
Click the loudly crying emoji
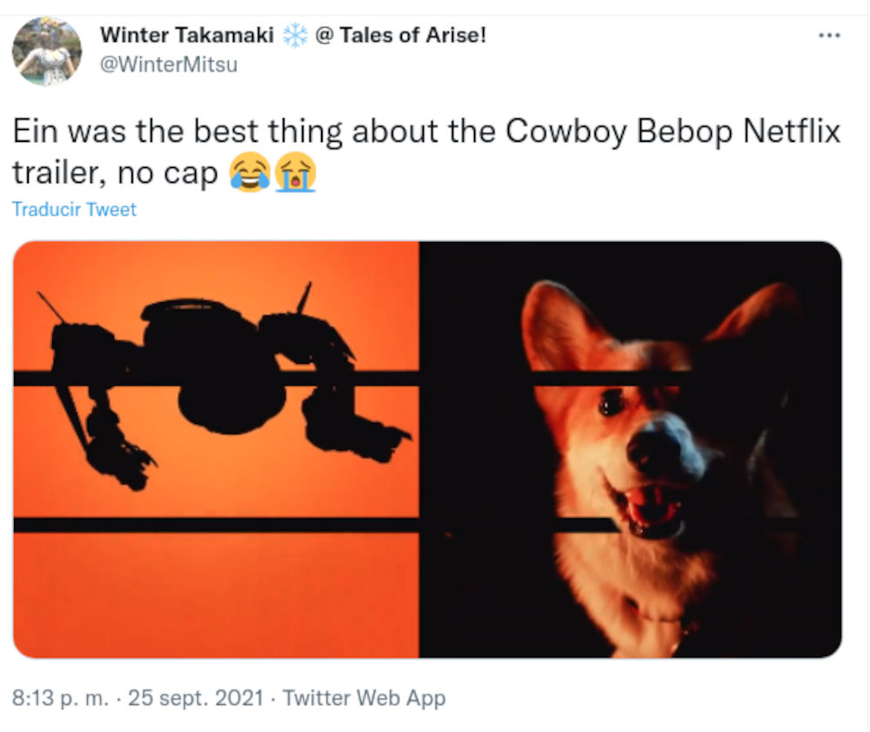click(295, 174)
